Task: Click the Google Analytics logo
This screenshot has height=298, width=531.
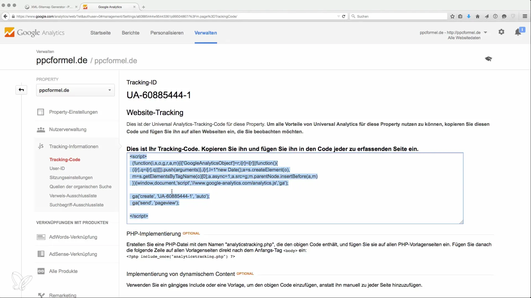Action: coord(34,33)
